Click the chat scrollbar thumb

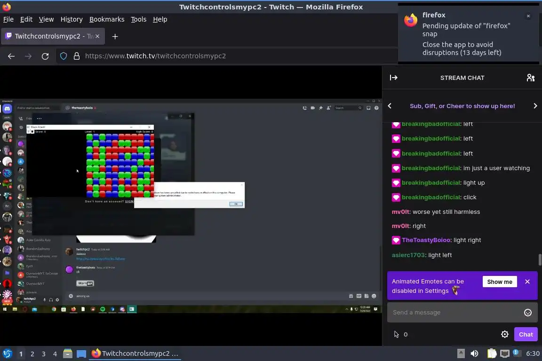pyautogui.click(x=540, y=260)
